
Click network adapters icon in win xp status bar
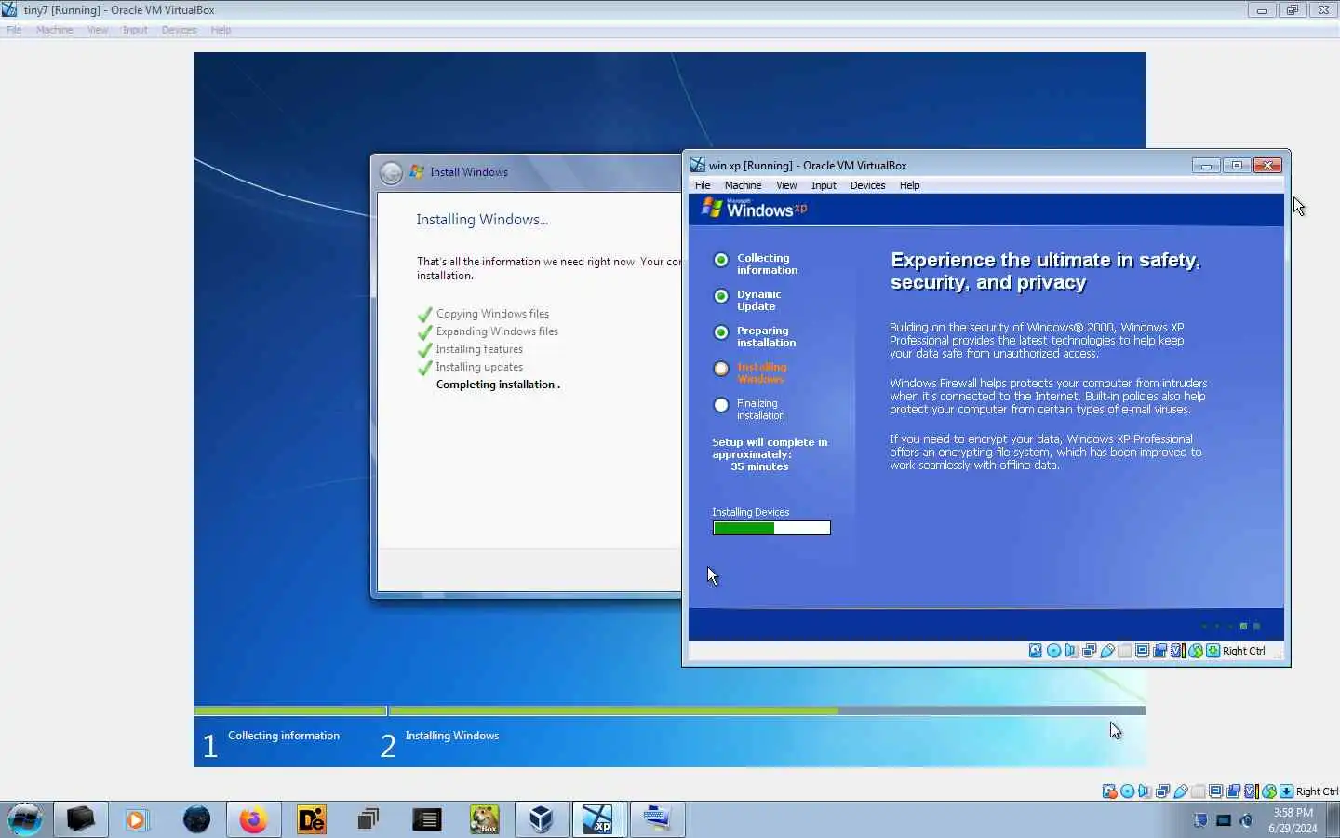pyautogui.click(x=1090, y=651)
